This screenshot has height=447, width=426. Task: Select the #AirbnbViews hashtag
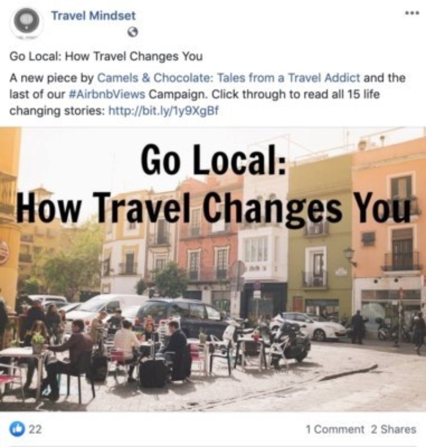(107, 94)
